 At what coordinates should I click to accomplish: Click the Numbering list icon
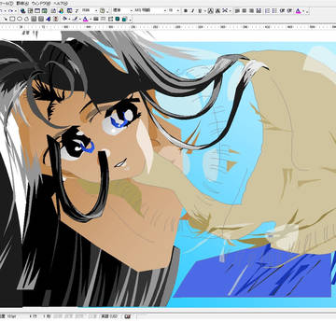pos(268,11)
